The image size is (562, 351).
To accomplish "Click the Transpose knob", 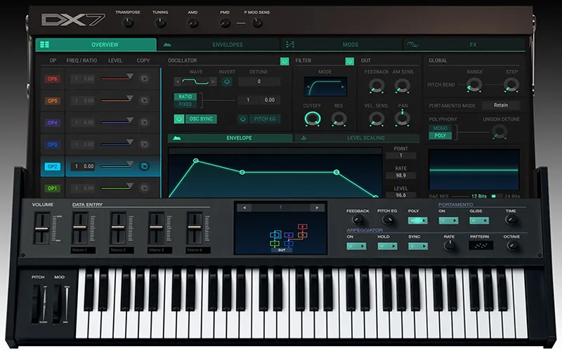I will click(x=128, y=23).
